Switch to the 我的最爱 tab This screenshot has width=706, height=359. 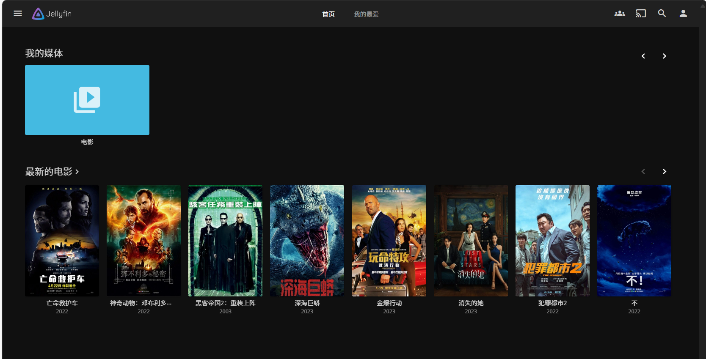coord(366,14)
